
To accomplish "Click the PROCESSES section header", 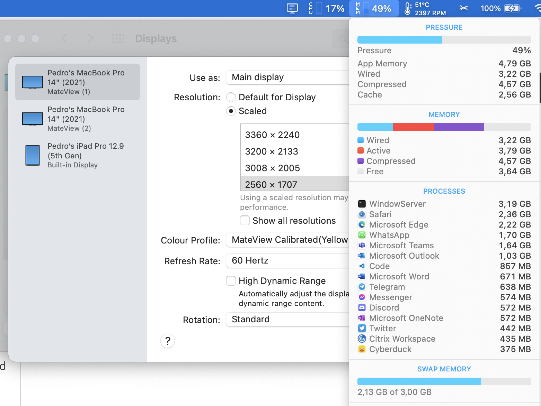I will pyautogui.click(x=444, y=191).
